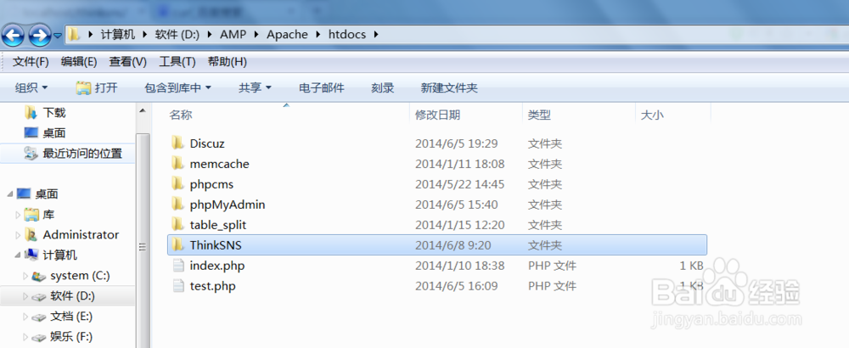Expand breadcrumb arrow after AMP

tap(256, 35)
